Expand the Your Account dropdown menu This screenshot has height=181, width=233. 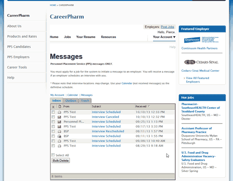click(164, 37)
